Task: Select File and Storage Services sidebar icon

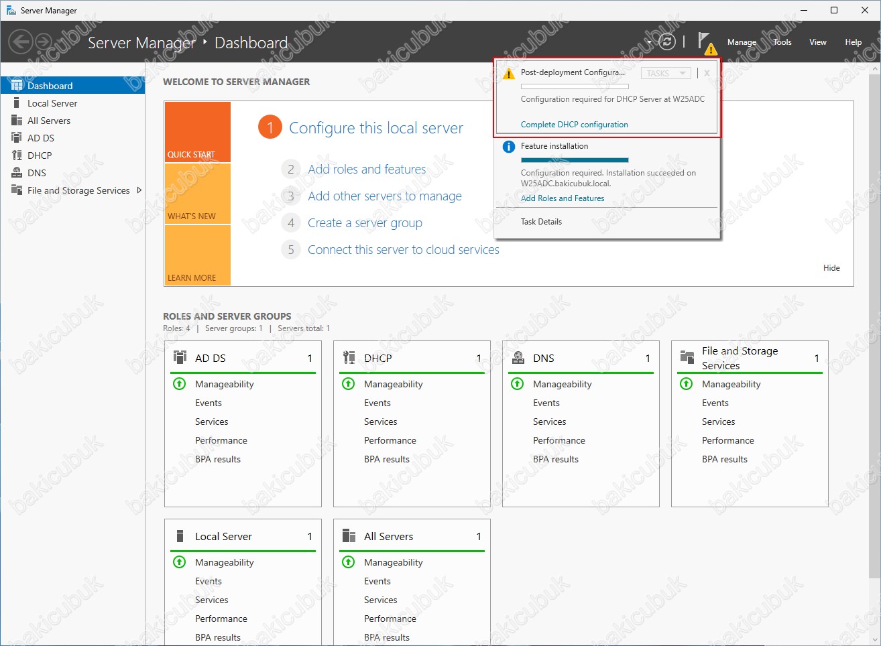Action: [17, 190]
